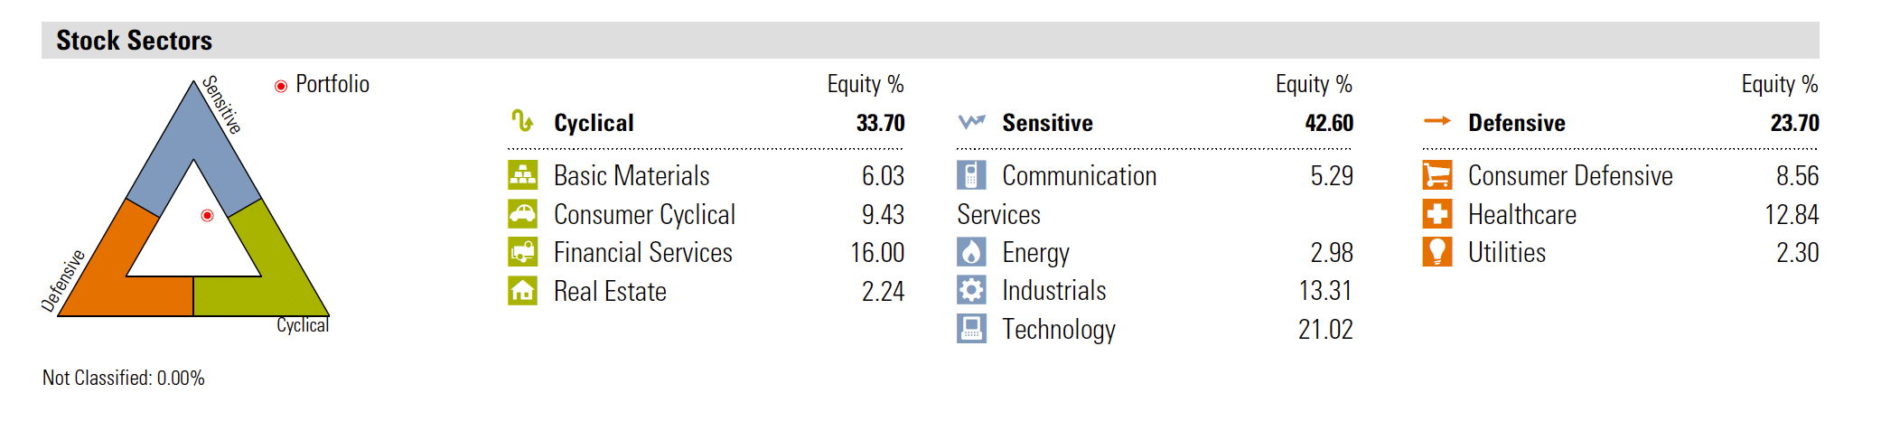The height and width of the screenshot is (421, 1881).
Task: Click the Consumer Cyclical car icon
Action: (522, 214)
